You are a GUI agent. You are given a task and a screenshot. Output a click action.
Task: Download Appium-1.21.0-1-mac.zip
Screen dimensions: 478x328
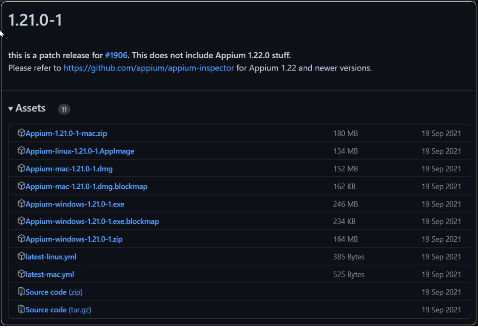pos(66,133)
